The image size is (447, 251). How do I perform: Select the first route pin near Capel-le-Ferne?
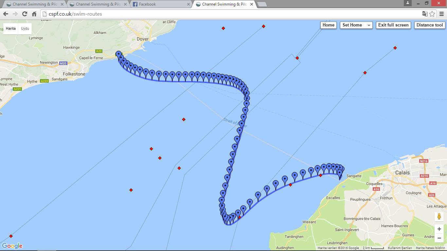(118, 54)
